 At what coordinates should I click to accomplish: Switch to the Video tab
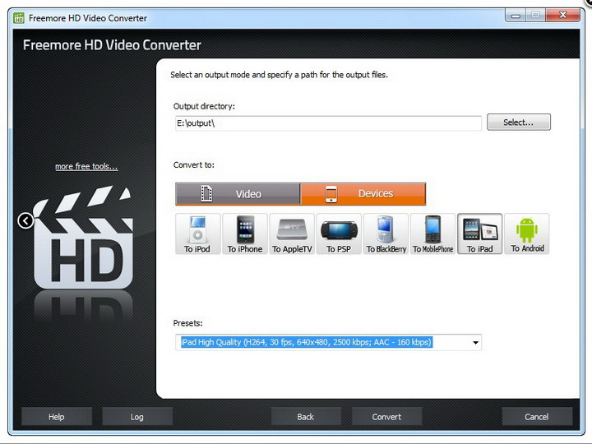click(x=238, y=194)
